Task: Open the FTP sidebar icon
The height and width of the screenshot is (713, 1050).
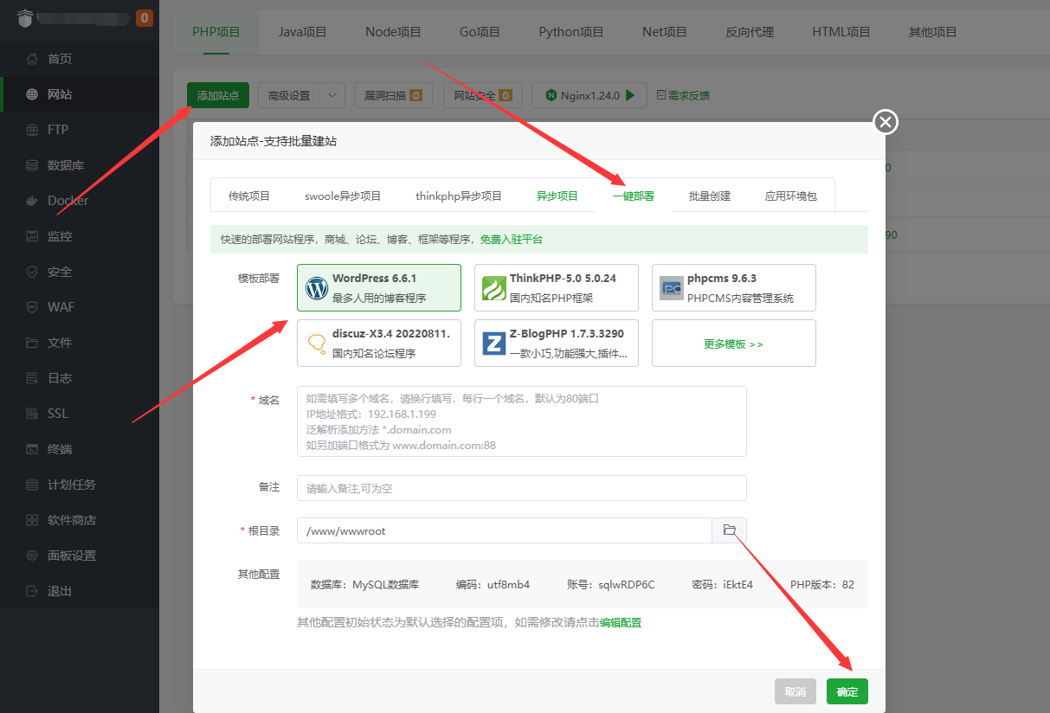Action: [x=32, y=130]
